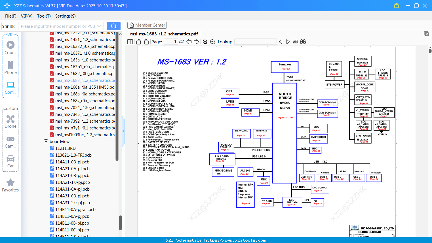The width and height of the screenshot is (432, 243).
Task: Select the Phone category in sidebar
Action: [x=10, y=68]
